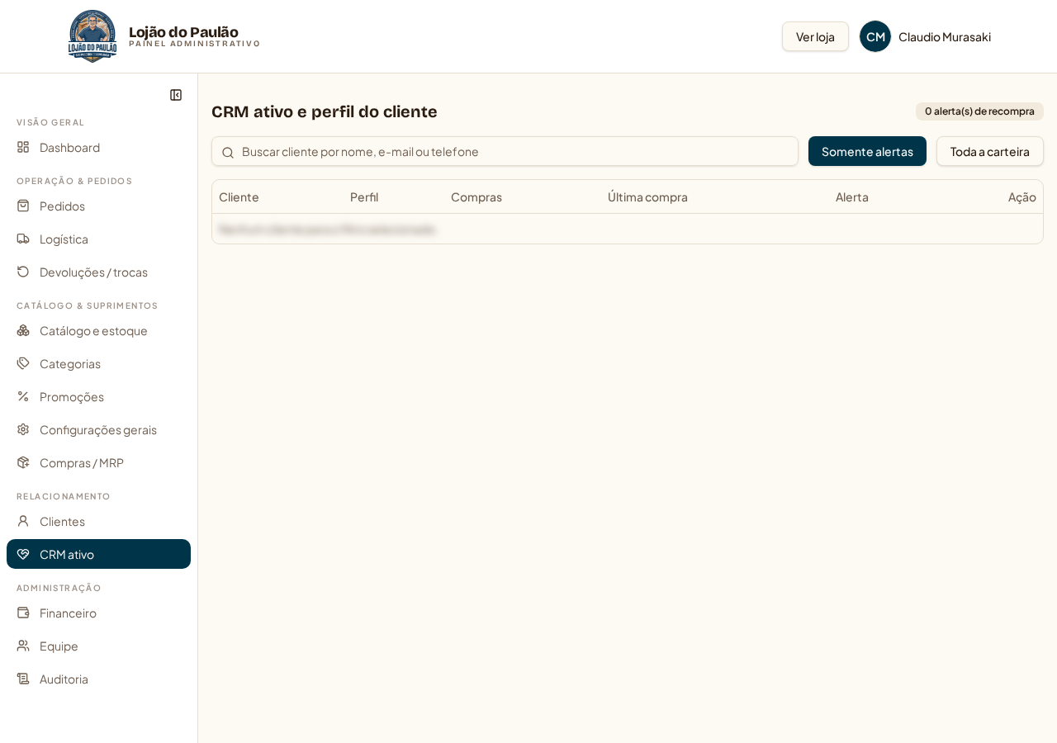Screen dimensions: 1057x743
Task: Click the Promoções percent icon
Action: point(23,396)
